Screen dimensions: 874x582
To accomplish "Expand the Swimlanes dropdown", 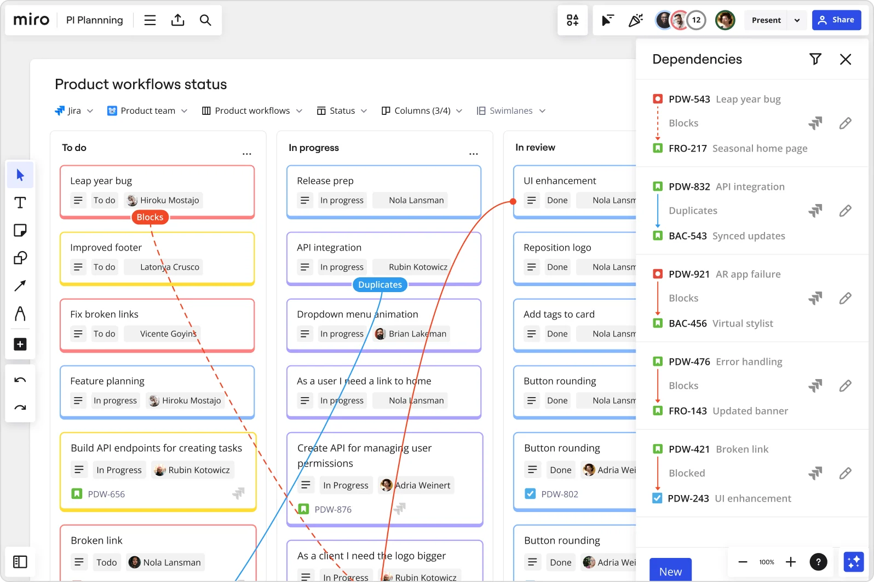I will (511, 110).
